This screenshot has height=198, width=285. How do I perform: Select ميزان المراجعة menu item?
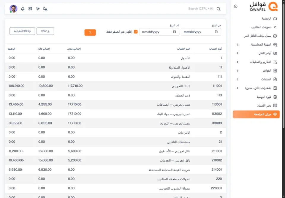256,114
